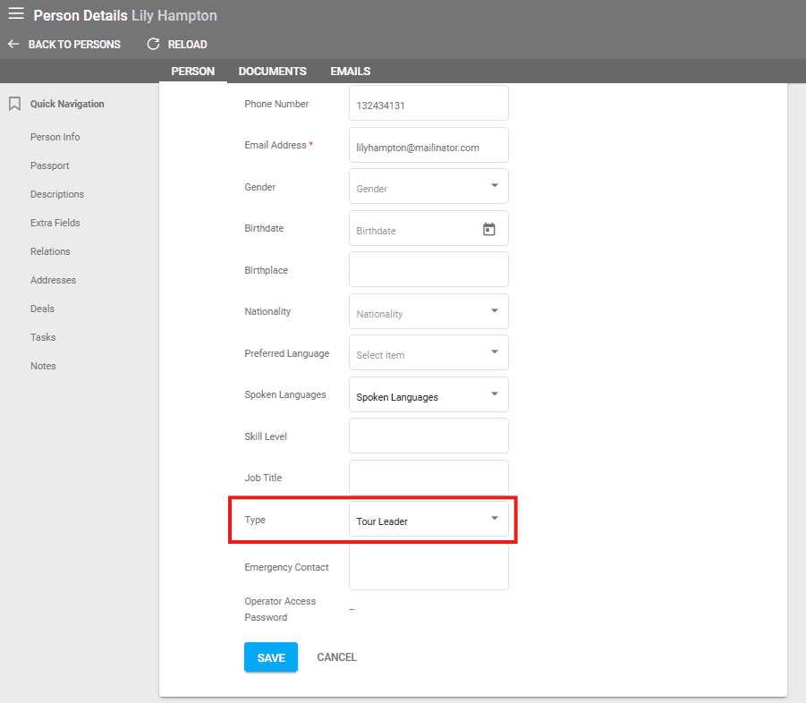The height and width of the screenshot is (703, 806).
Task: Open Notes from Quick Navigation
Action: pos(43,366)
